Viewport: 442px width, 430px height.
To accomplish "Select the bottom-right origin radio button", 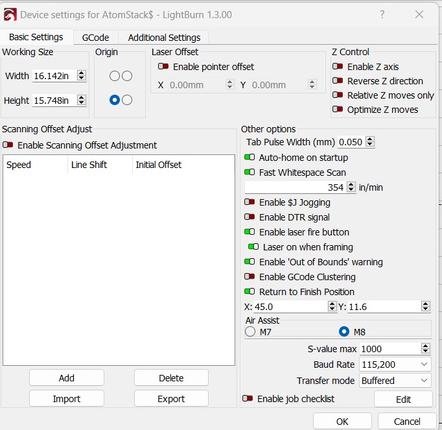I will tap(127, 100).
